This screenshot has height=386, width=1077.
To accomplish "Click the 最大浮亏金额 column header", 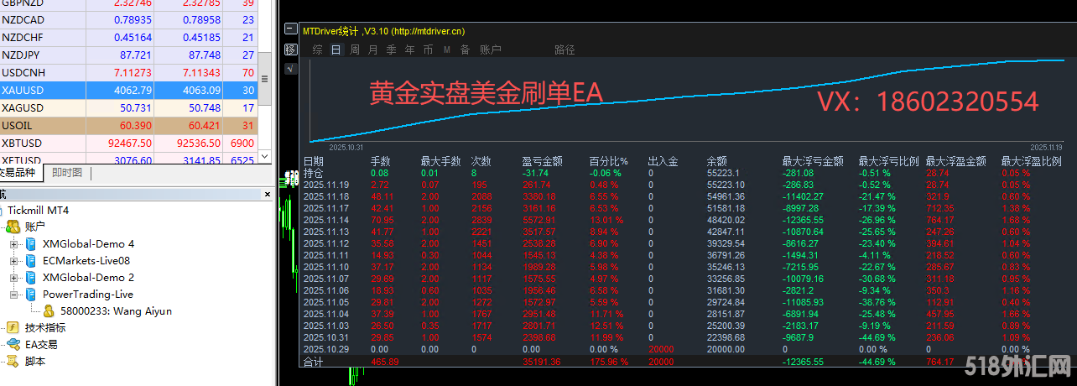I will 813,161.
